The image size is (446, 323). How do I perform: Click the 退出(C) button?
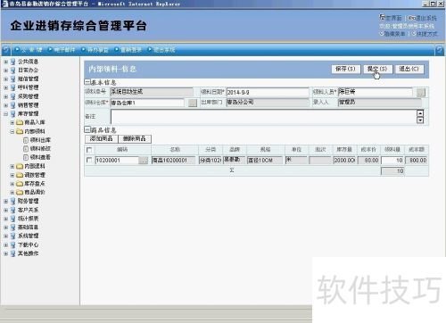point(409,69)
